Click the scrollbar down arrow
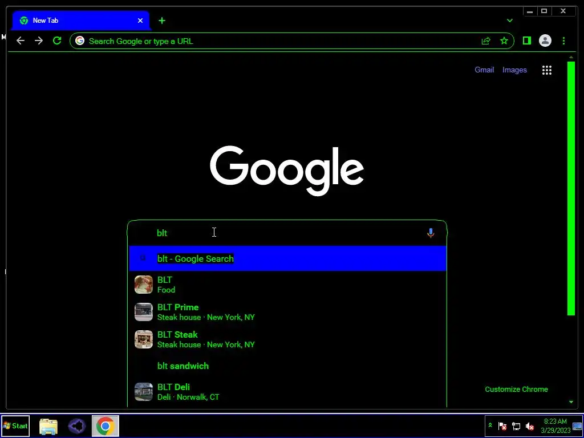Viewport: 584px width, 438px height. click(x=571, y=402)
